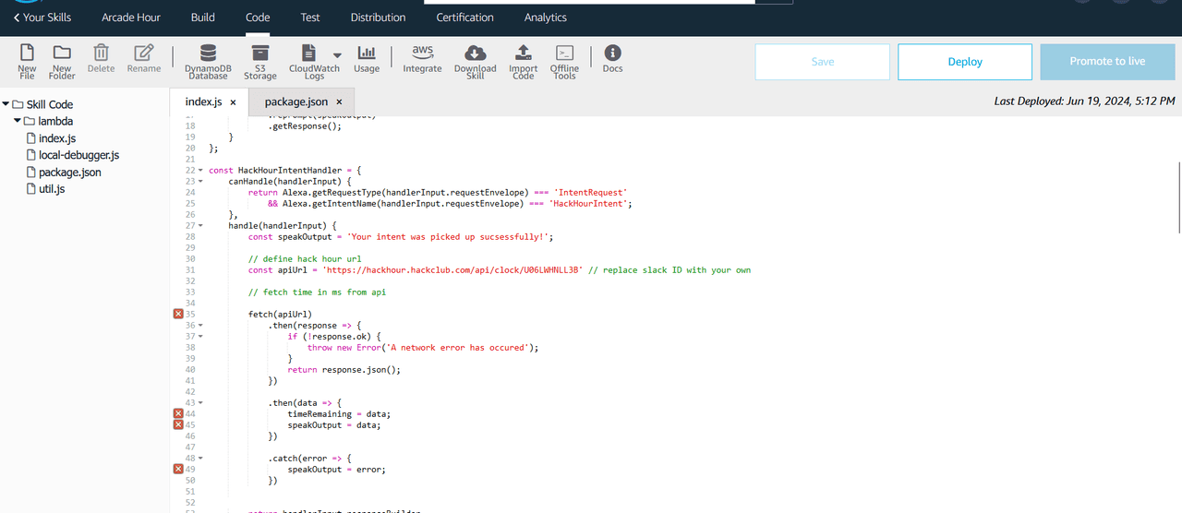1182x513 pixels.
Task: Collapse the Skill Code tree folder
Action: point(6,104)
